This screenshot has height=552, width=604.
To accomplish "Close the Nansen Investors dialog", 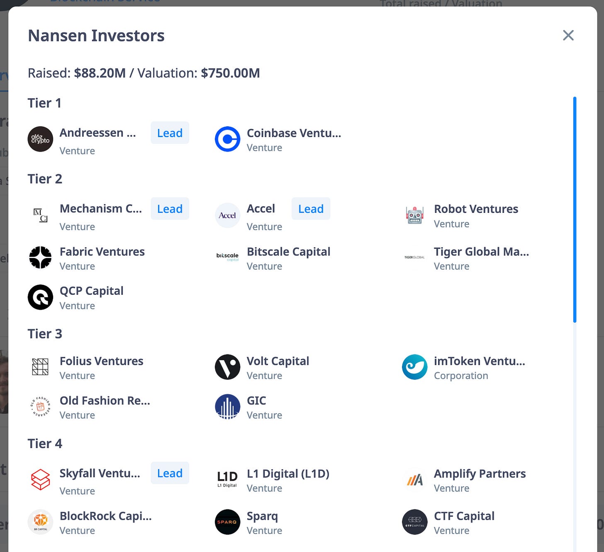I will tap(568, 35).
